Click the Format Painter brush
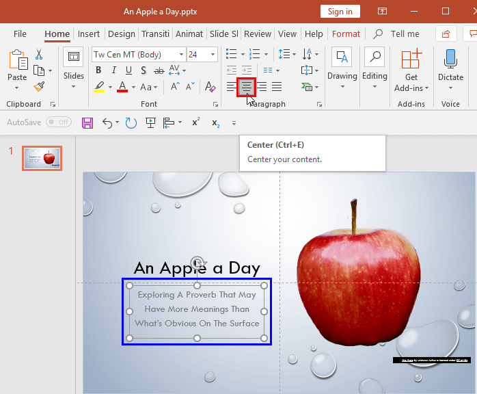This screenshot has height=394, width=477. tap(39, 86)
